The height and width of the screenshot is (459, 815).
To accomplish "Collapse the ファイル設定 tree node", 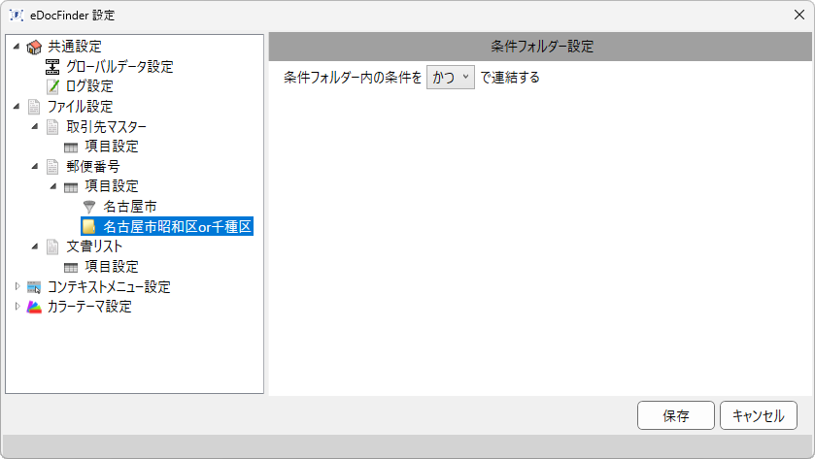I will point(17,107).
